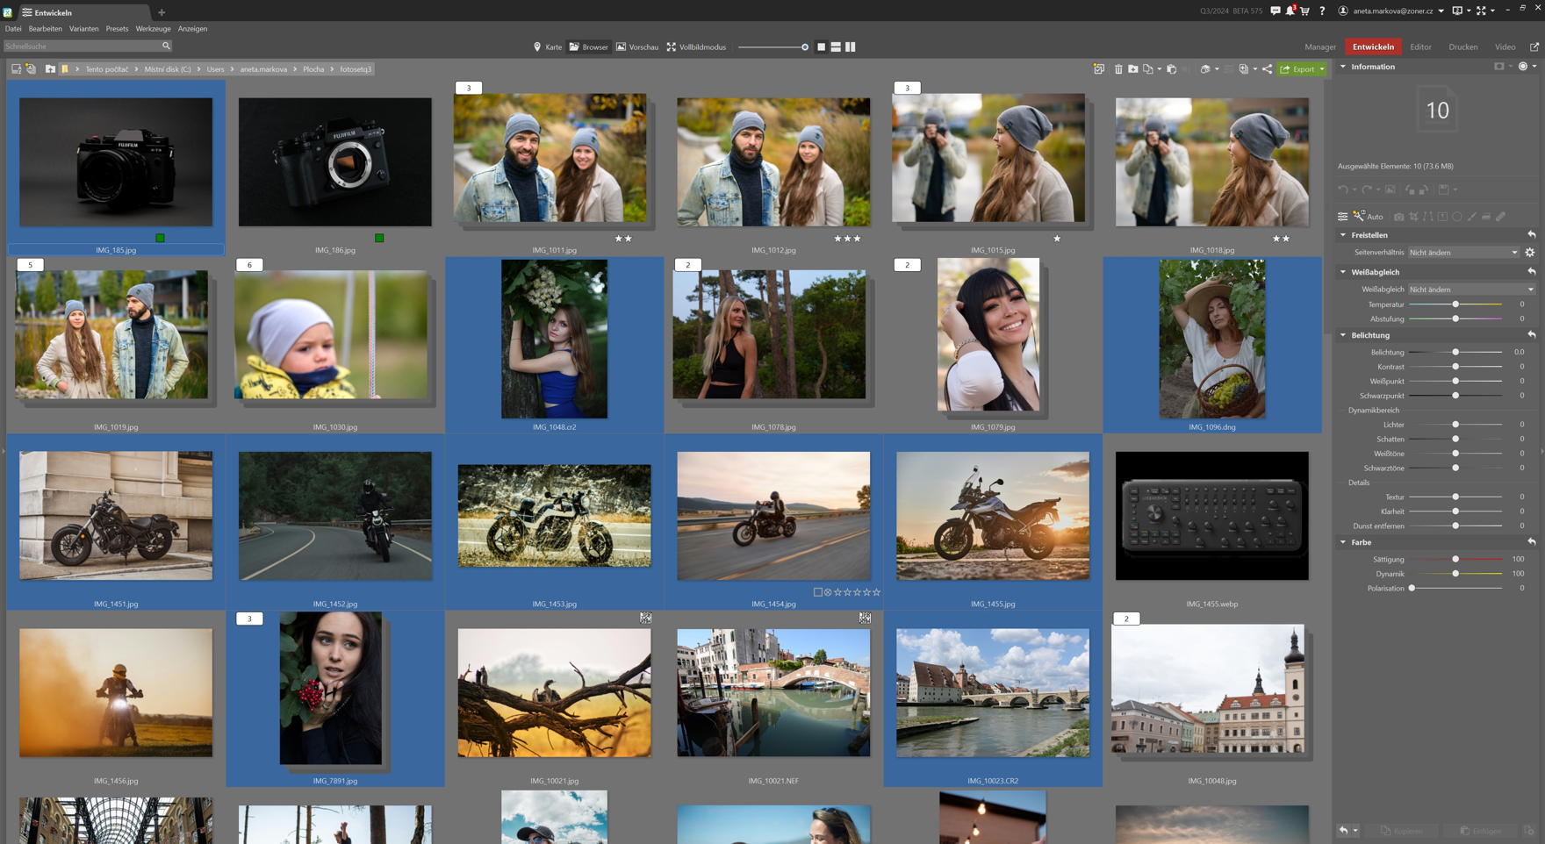Open the Werkzeuge menu
Image resolution: width=1545 pixels, height=844 pixels.
153,29
